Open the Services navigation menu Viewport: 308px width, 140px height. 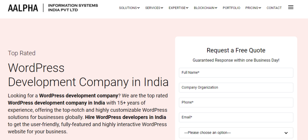(x=154, y=8)
